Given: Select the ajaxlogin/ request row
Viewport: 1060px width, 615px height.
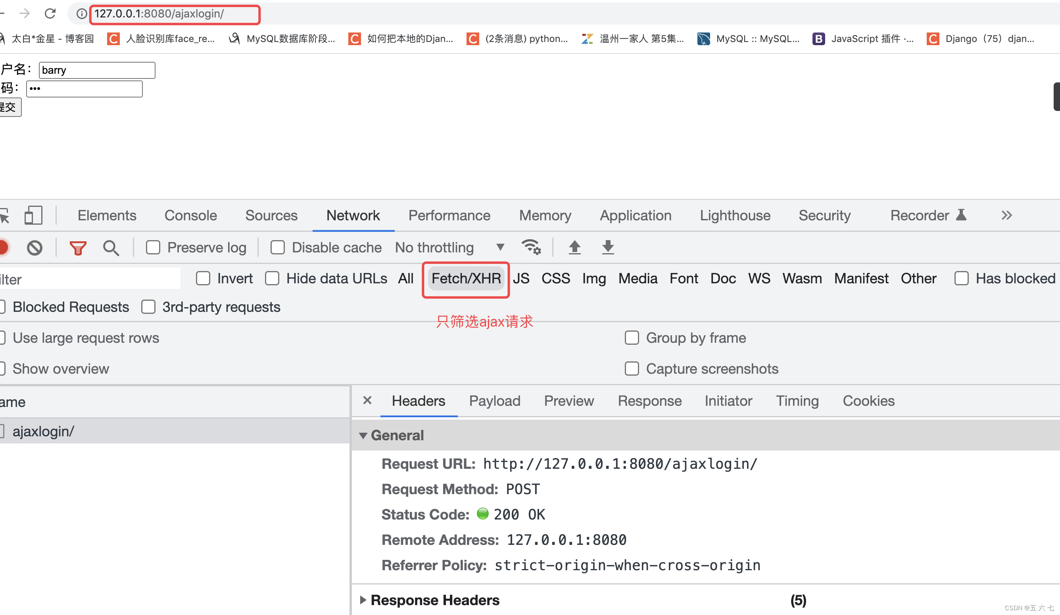Looking at the screenshot, I should point(175,431).
